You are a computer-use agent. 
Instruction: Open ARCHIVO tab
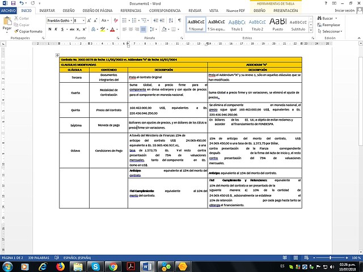click(x=8, y=10)
